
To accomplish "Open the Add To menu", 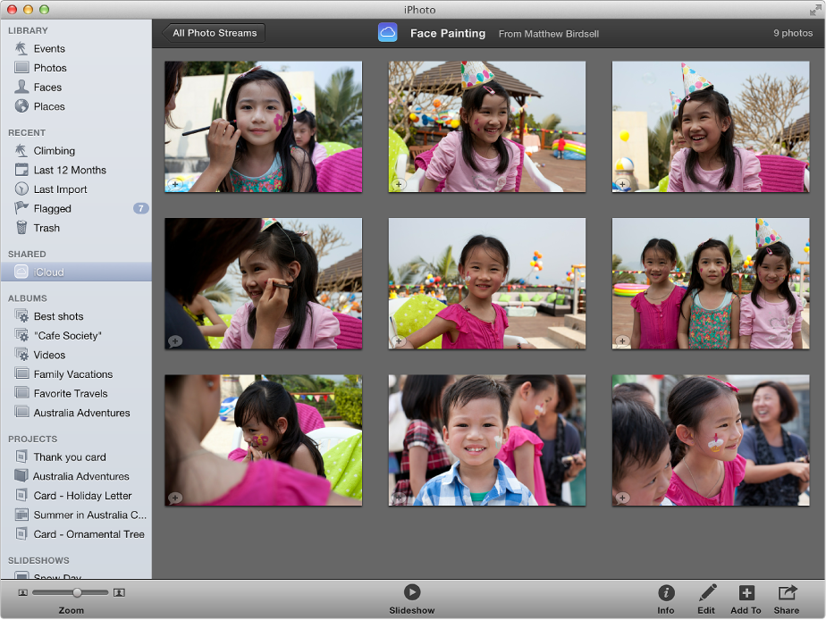I will coord(746,592).
